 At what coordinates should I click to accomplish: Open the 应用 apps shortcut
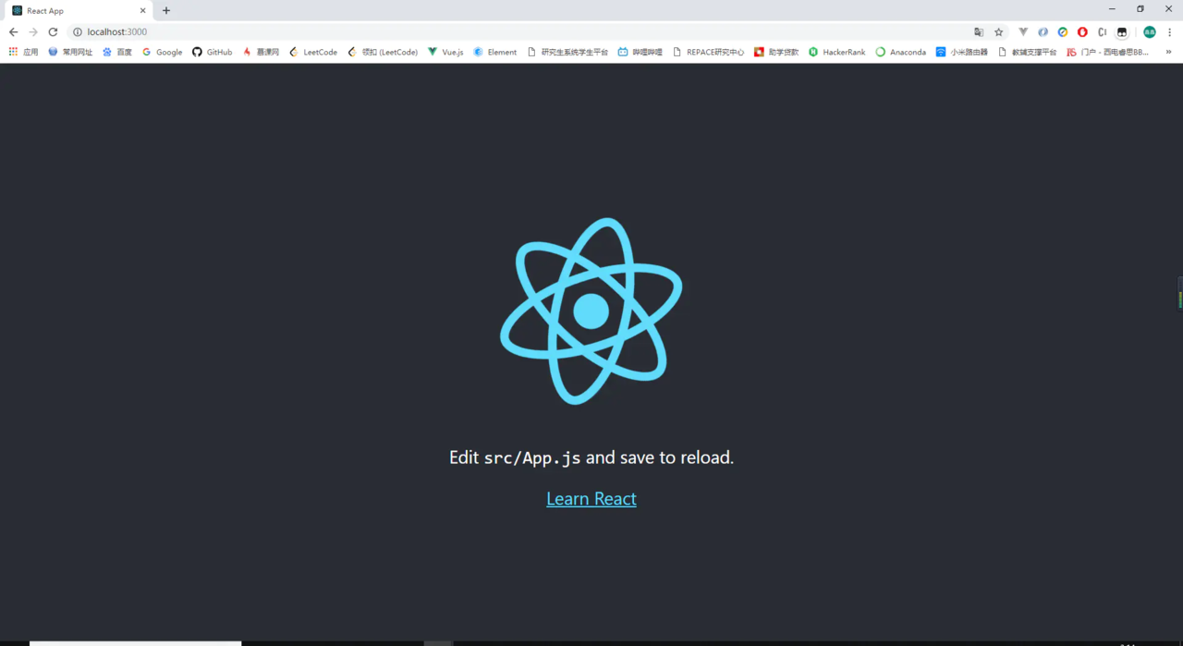[24, 52]
